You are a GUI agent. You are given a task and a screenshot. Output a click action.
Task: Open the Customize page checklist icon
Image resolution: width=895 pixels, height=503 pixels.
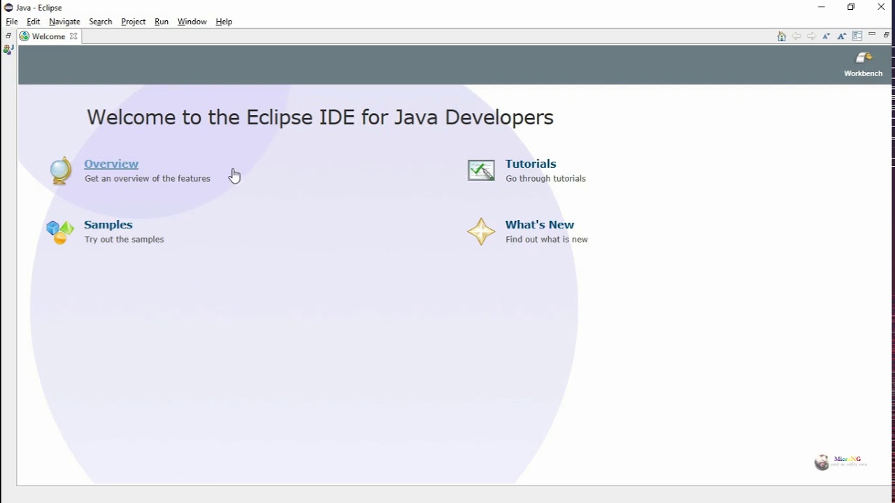(x=857, y=36)
